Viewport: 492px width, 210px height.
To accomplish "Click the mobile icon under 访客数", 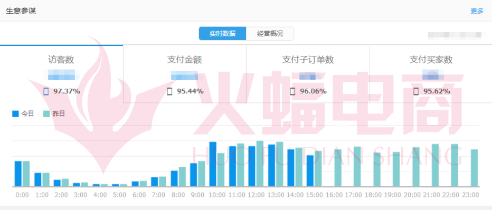I will tap(46, 91).
